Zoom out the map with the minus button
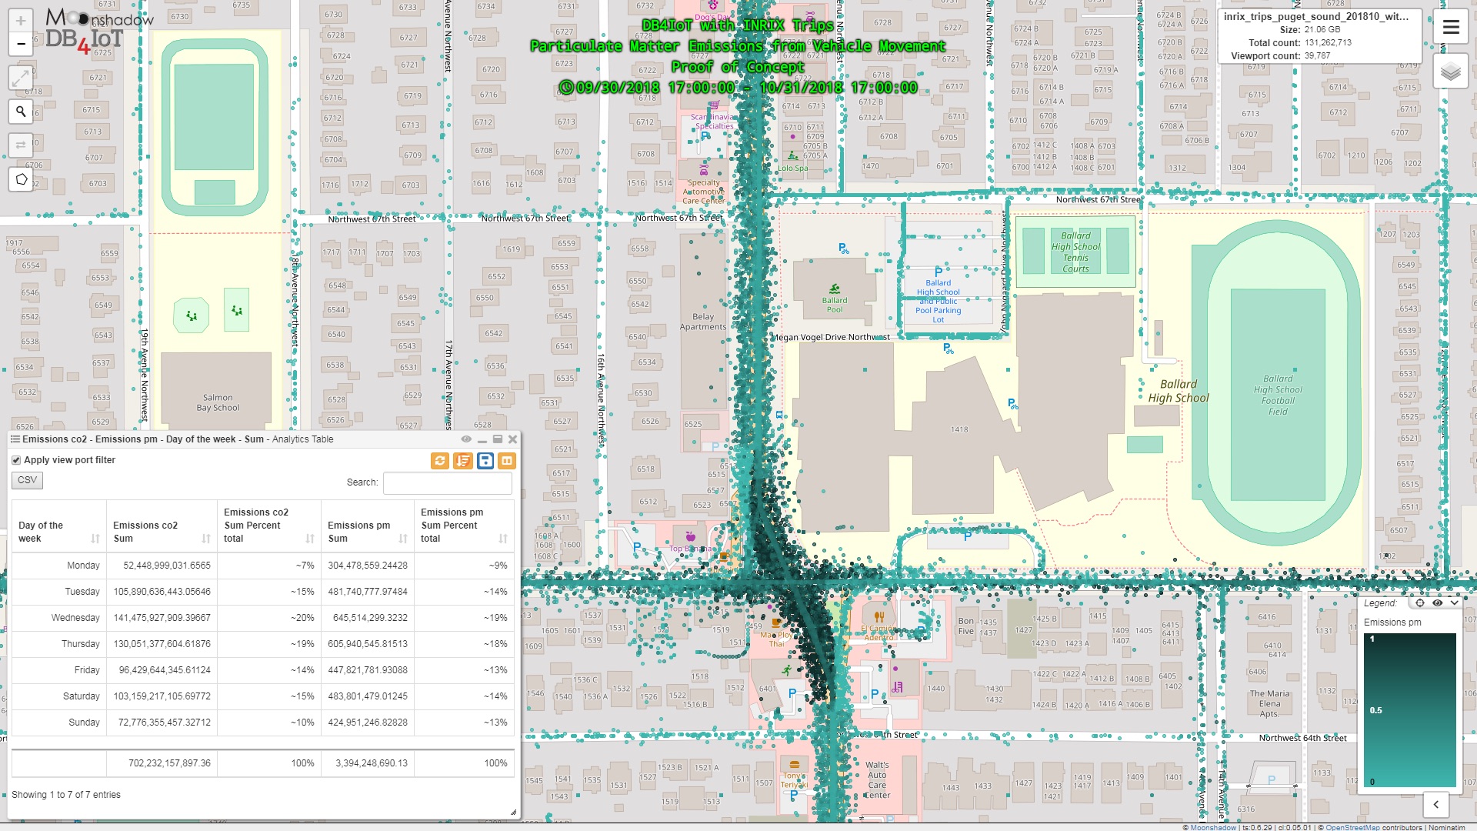This screenshot has height=831, width=1477. (x=21, y=44)
